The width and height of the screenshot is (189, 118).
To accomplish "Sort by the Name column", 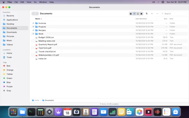I will pyautogui.click(x=38, y=19).
